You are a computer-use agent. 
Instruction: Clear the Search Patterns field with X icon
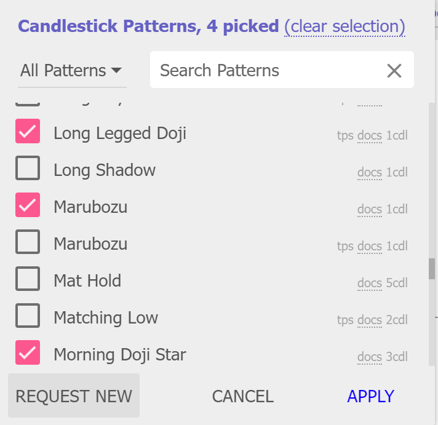pyautogui.click(x=394, y=71)
